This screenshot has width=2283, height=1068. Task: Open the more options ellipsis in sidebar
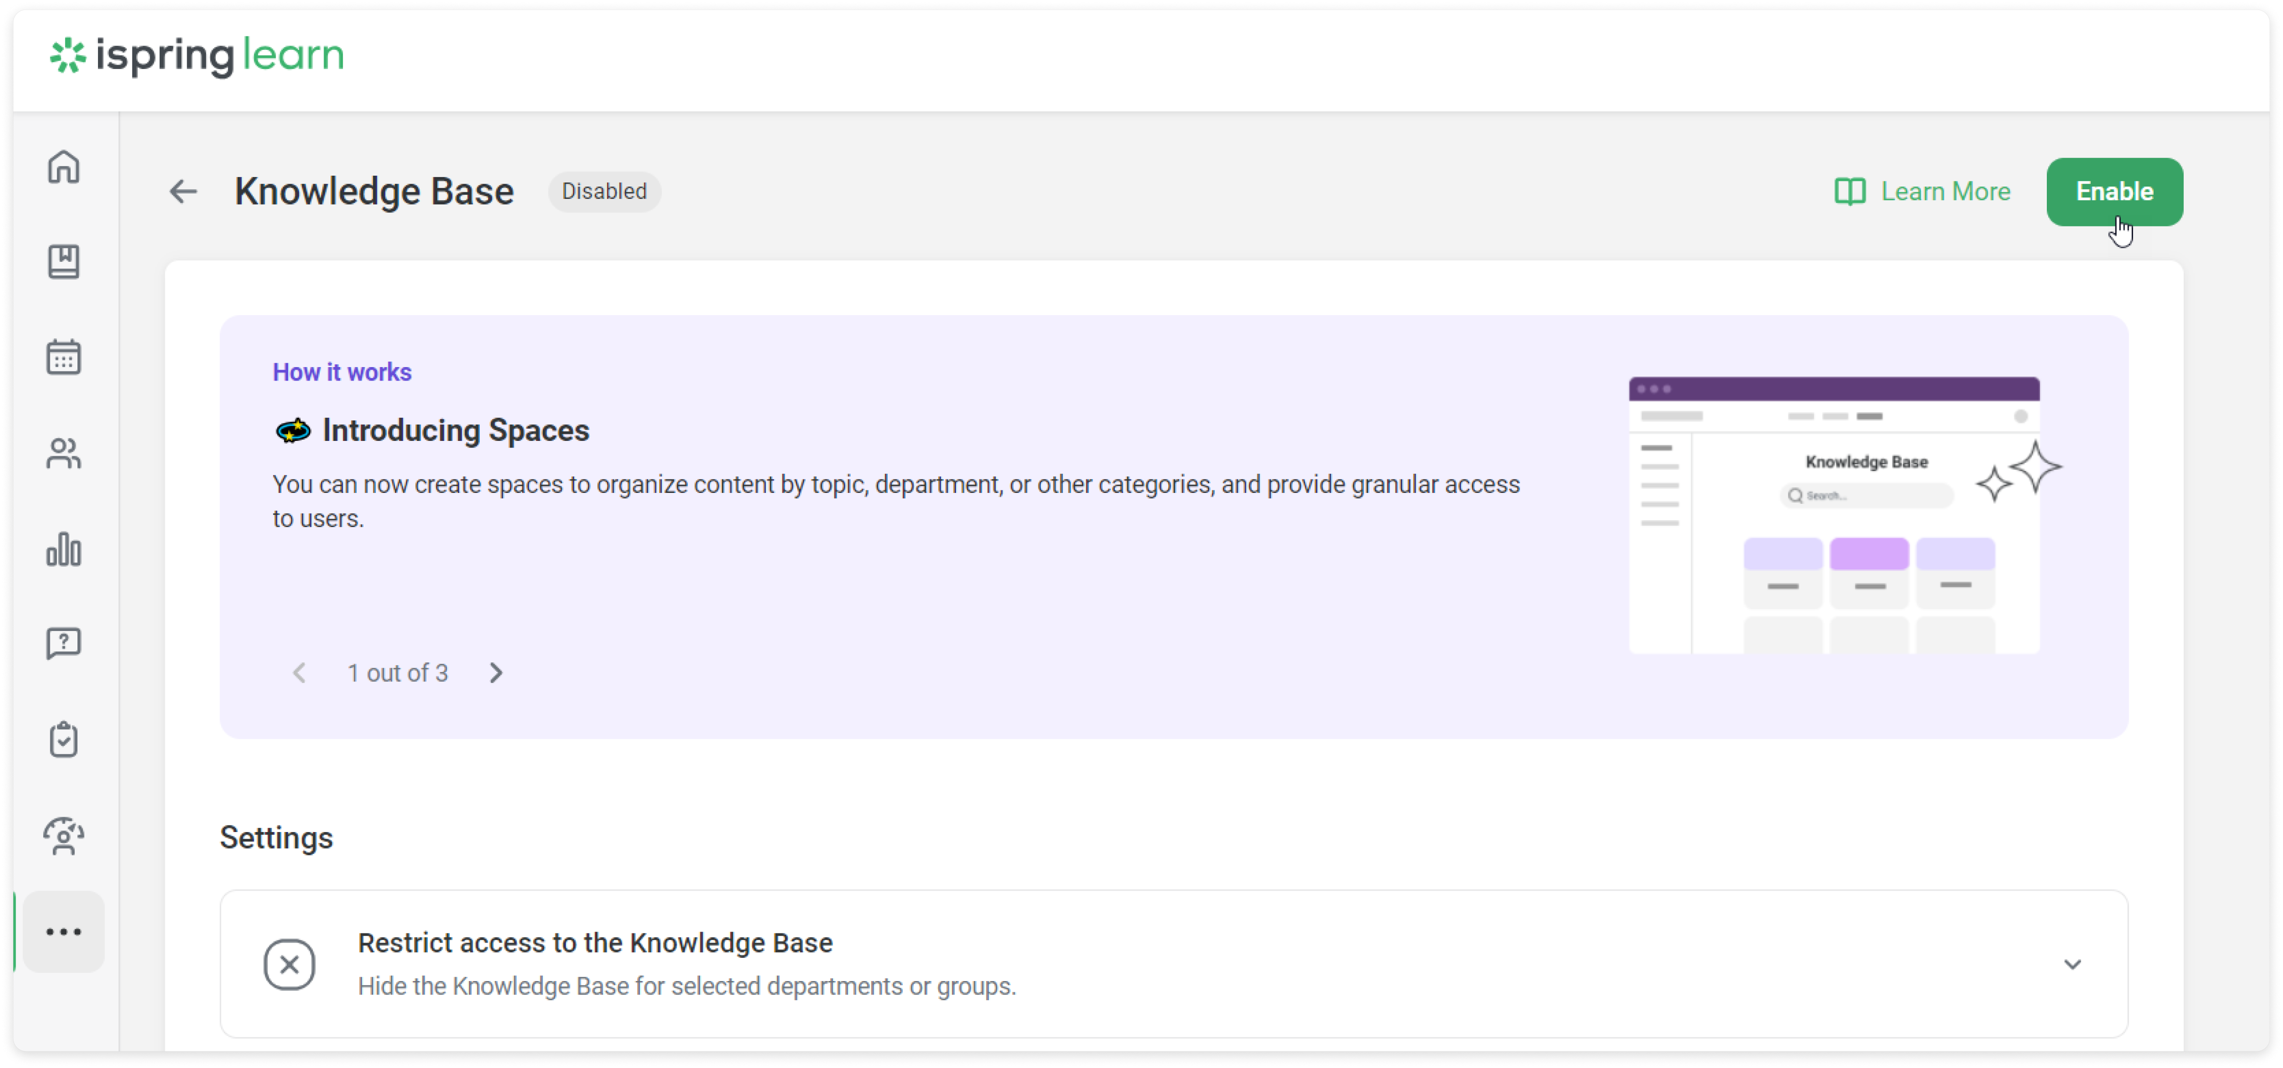(63, 931)
